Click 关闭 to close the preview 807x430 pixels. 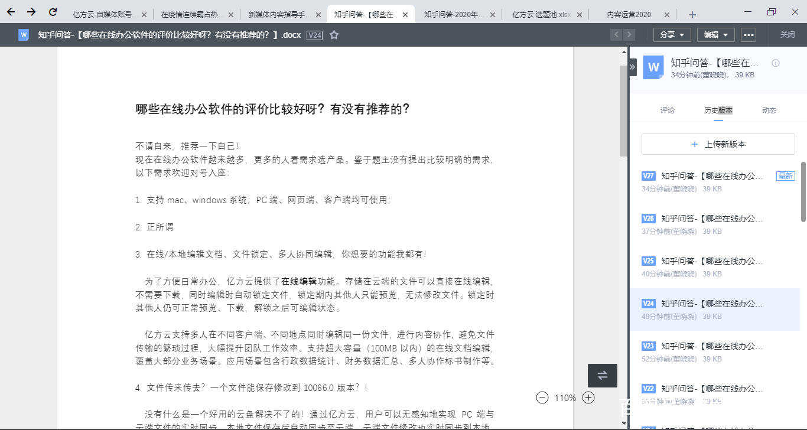[788, 35]
